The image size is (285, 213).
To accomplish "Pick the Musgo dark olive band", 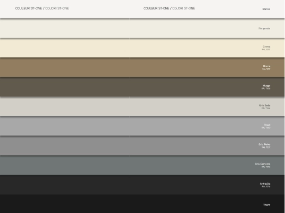I will (142, 87).
